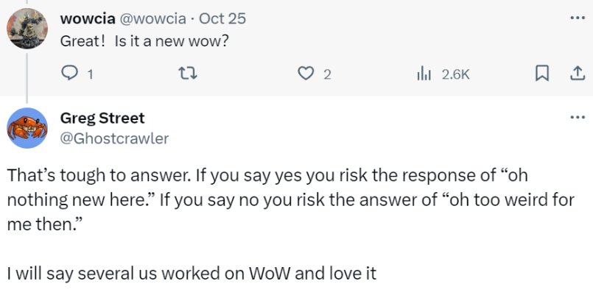
Task: Click the 2.6K views count
Action: (x=455, y=74)
